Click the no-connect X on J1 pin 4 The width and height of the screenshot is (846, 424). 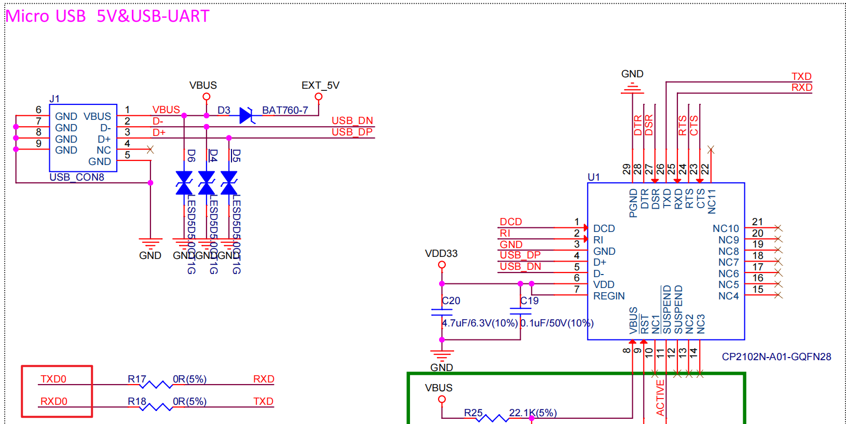pyautogui.click(x=150, y=149)
